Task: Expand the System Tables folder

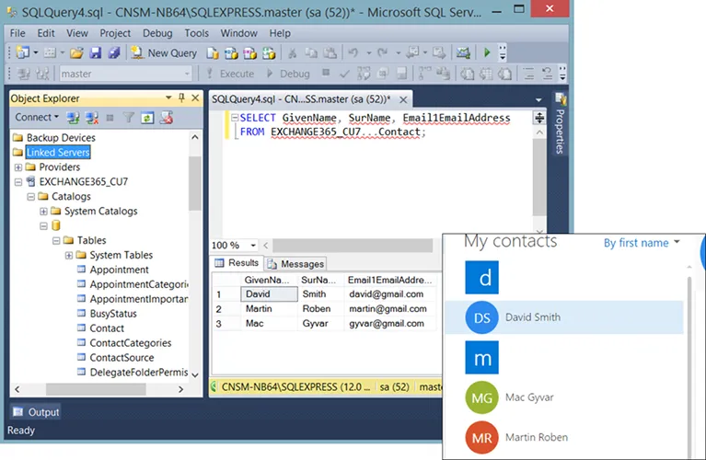Action: click(x=69, y=255)
